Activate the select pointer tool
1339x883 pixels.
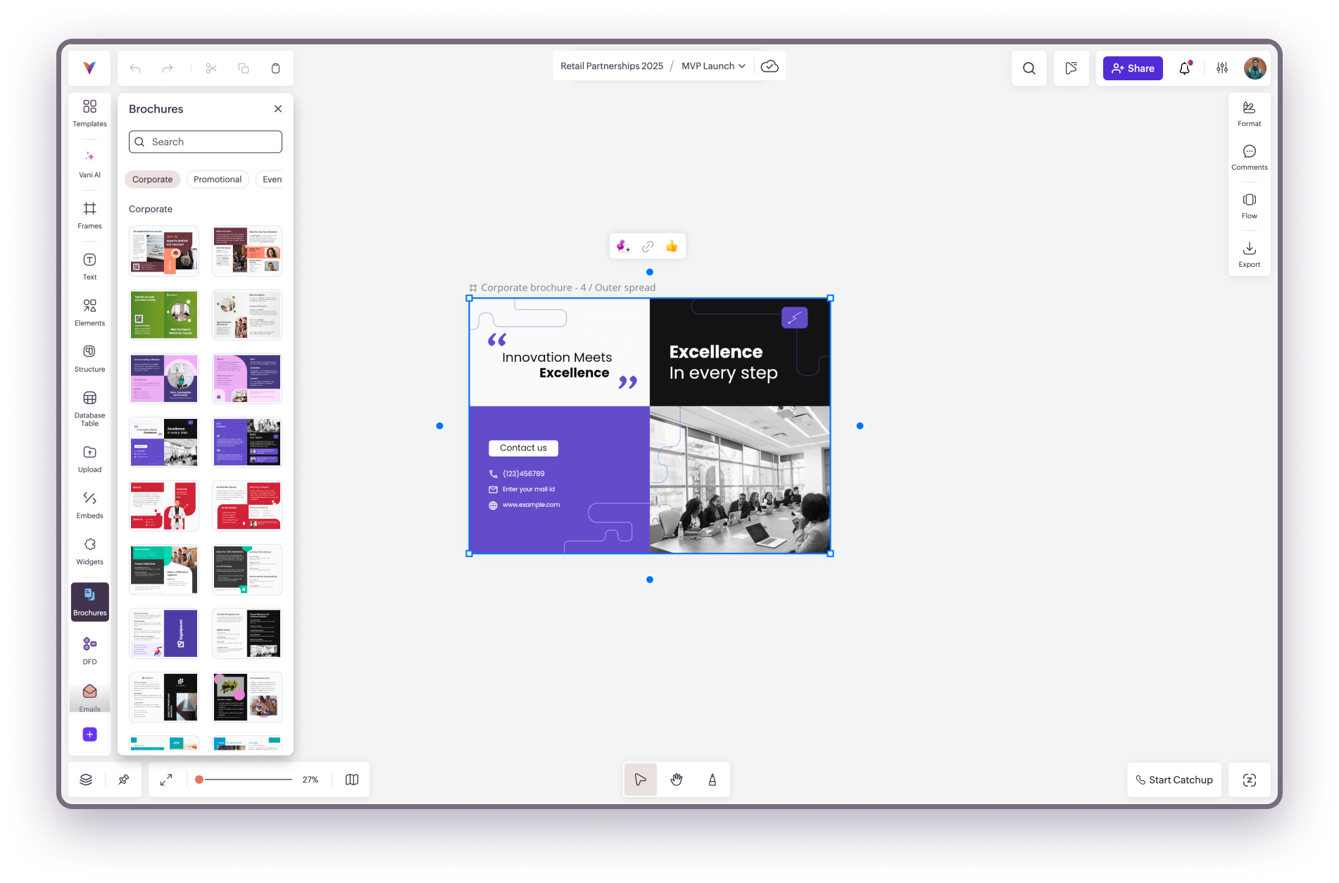[640, 779]
